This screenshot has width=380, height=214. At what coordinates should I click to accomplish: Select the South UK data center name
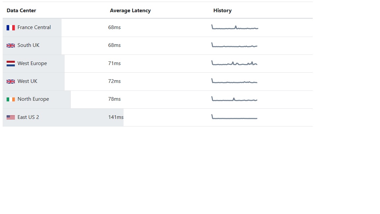click(x=28, y=45)
